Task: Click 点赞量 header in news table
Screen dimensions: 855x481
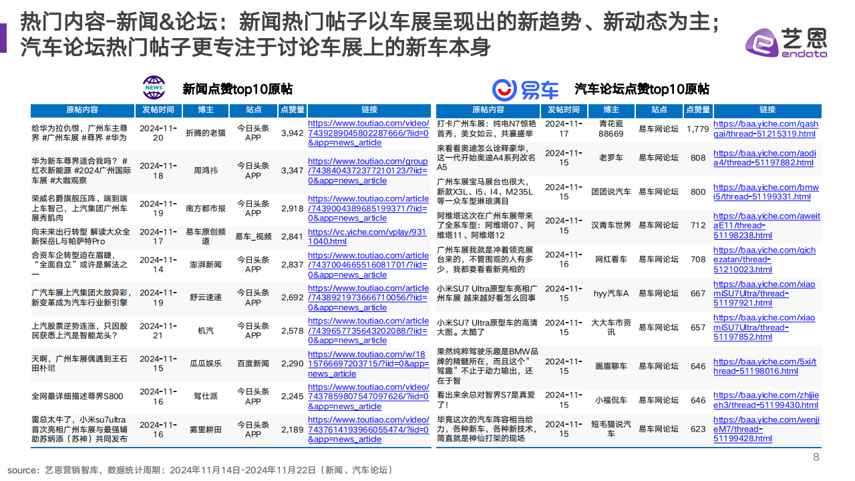Action: (293, 110)
